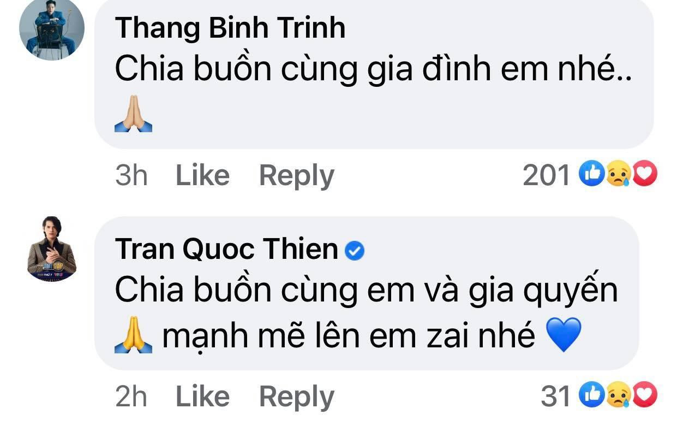Click heart reaction icon beside 201

click(645, 175)
